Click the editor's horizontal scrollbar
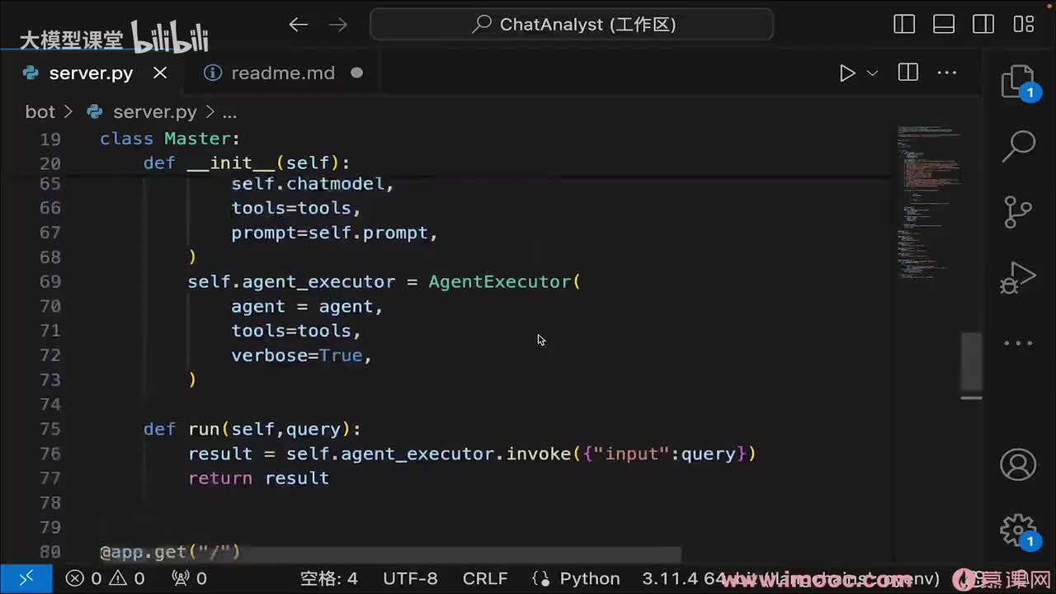The width and height of the screenshot is (1056, 594). [391, 554]
